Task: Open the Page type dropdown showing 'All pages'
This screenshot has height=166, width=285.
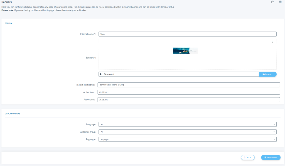Action: 187,139
